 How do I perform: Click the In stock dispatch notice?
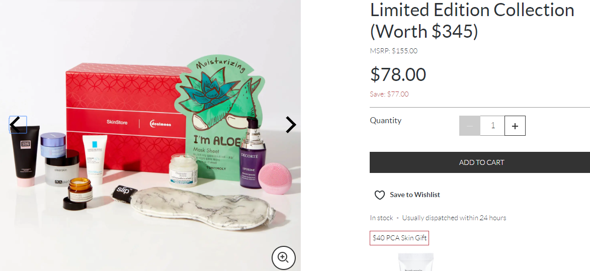[x=438, y=218]
